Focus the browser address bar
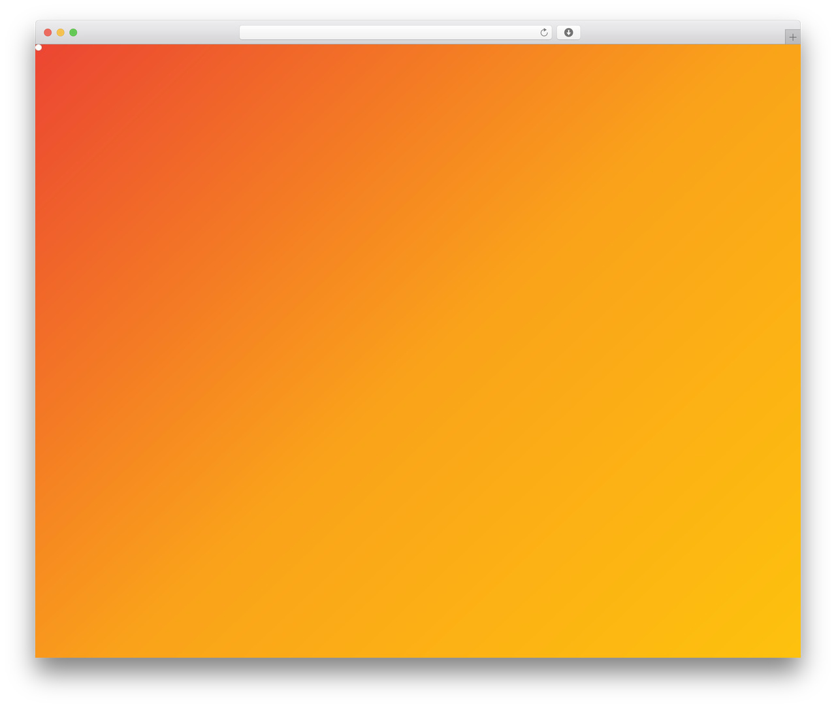 pyautogui.click(x=395, y=33)
